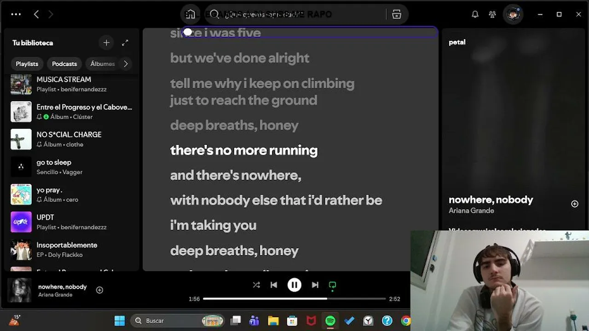This screenshot has width=589, height=331.
Task: Seek within the song progress bar
Action: 294,299
